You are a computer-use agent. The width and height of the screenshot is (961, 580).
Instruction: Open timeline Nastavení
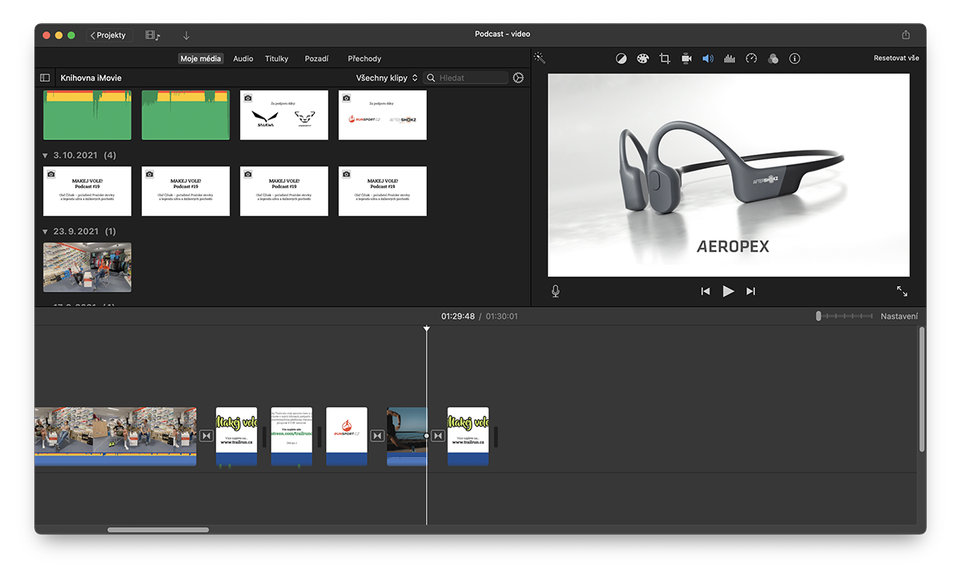pos(899,316)
